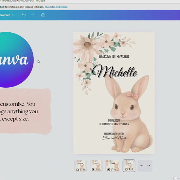Select page thumbnail 3
Image resolution: width=180 pixels, height=180 pixels.
tap(113, 166)
